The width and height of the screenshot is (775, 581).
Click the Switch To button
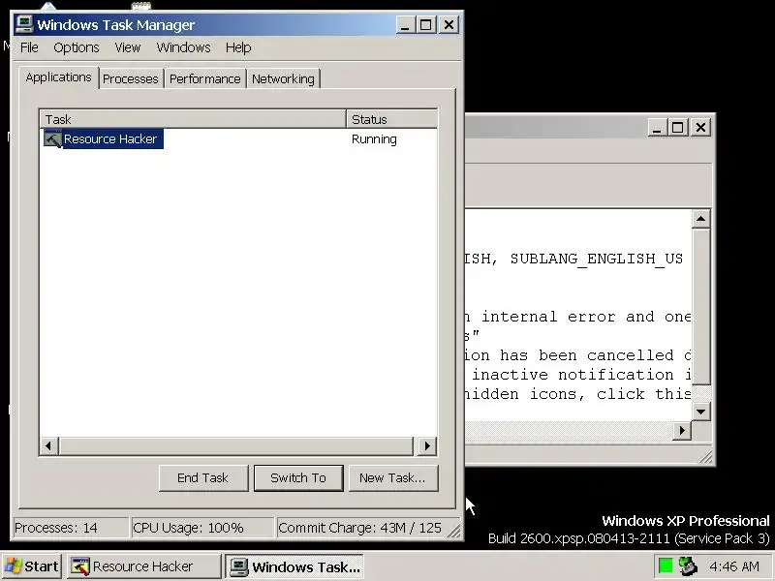tap(298, 477)
